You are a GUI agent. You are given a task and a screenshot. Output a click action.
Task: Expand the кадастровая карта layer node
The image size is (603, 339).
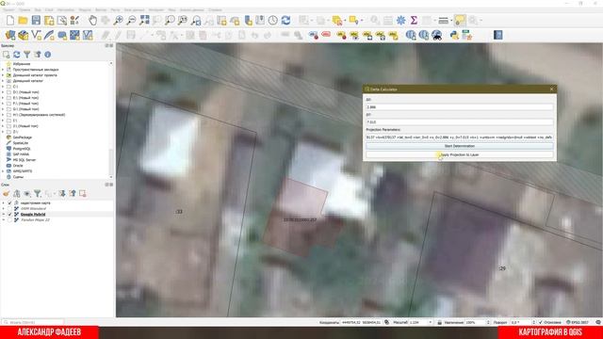(4, 203)
